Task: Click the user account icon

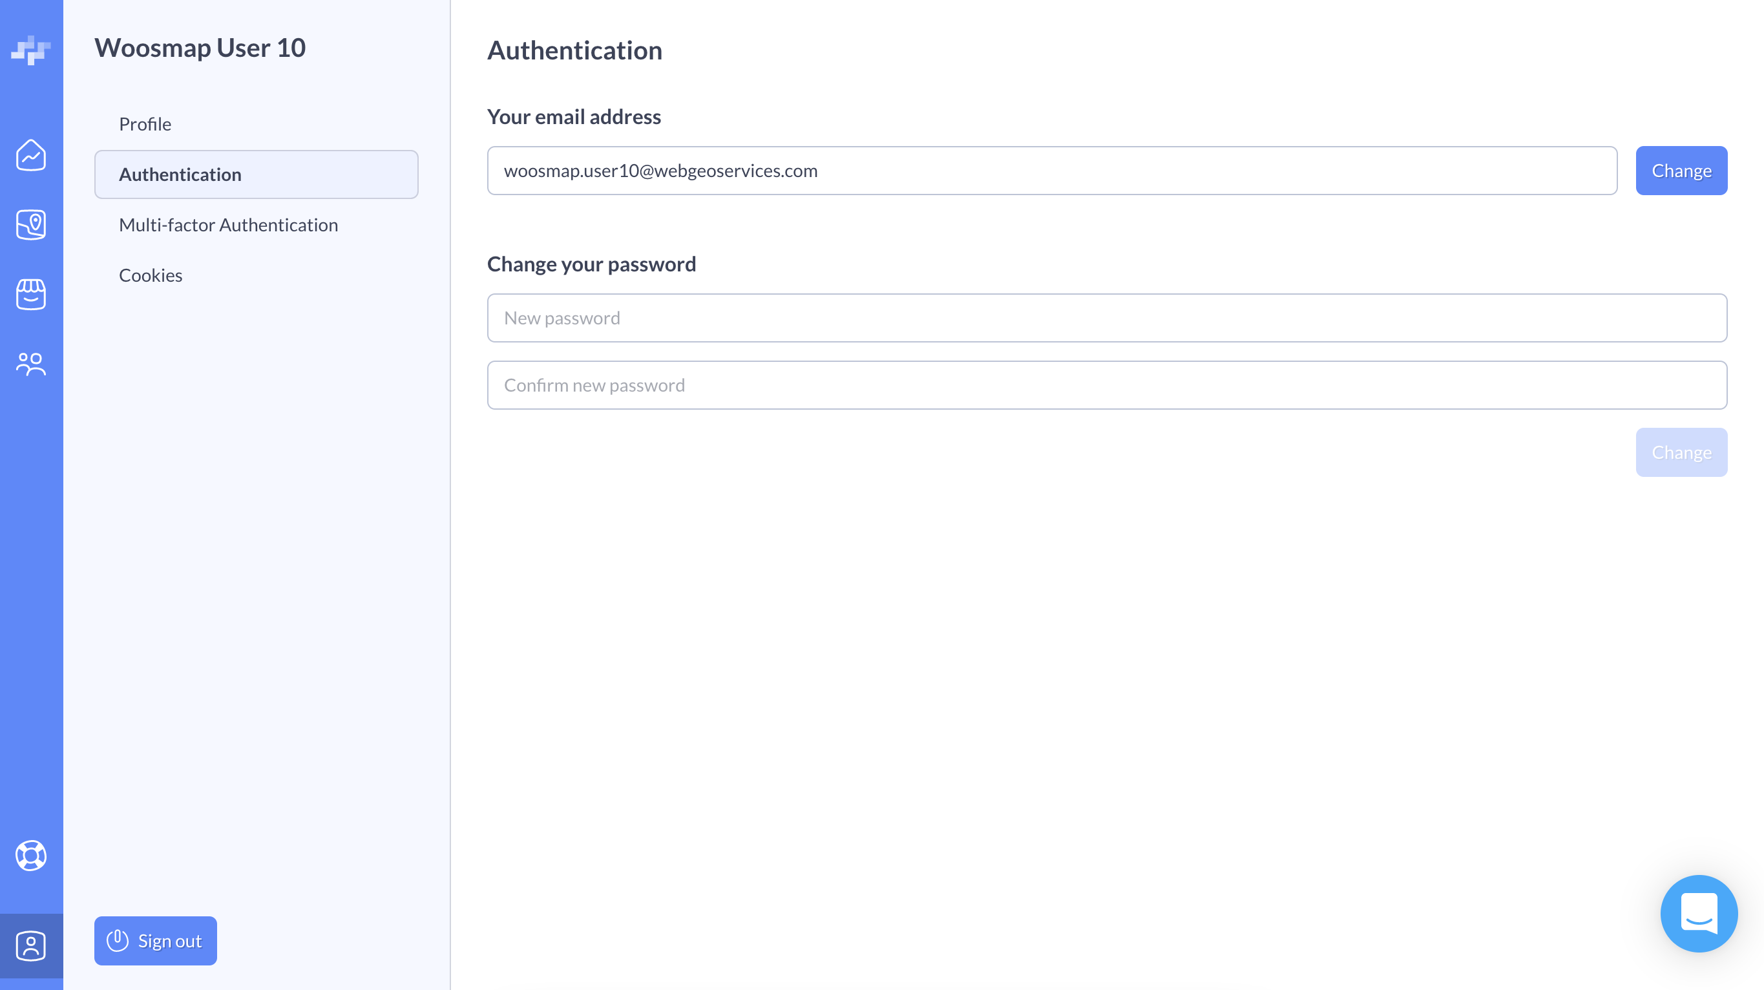Action: click(31, 945)
